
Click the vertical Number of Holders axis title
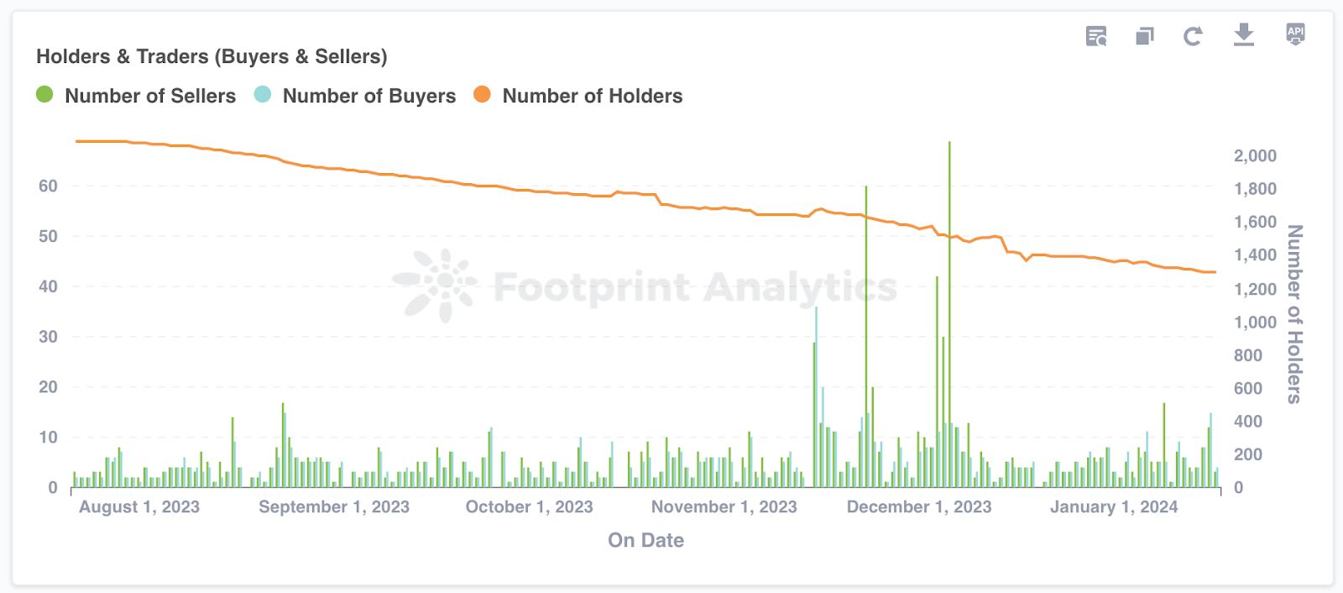1295,314
